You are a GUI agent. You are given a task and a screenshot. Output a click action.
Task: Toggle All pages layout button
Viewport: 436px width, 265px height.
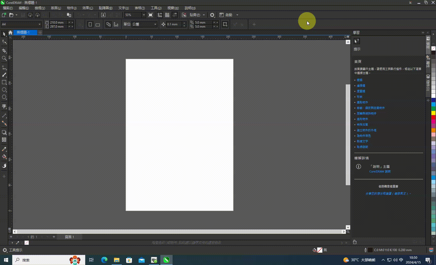click(109, 24)
